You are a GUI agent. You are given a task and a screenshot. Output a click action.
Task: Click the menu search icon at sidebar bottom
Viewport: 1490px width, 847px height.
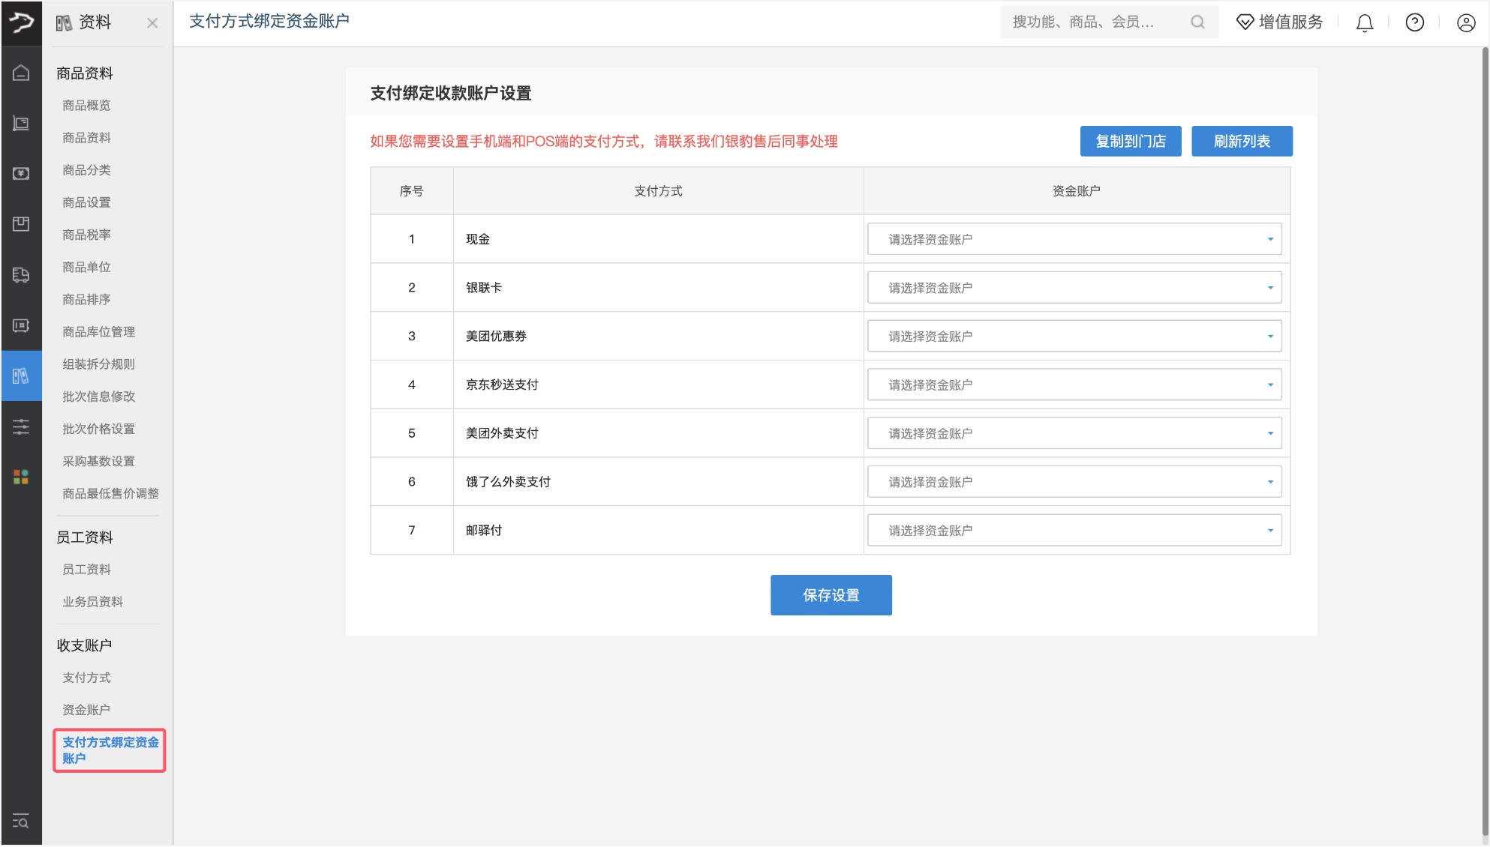(x=21, y=821)
